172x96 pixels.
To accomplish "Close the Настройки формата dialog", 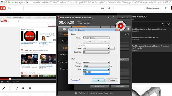I will click(117, 30).
